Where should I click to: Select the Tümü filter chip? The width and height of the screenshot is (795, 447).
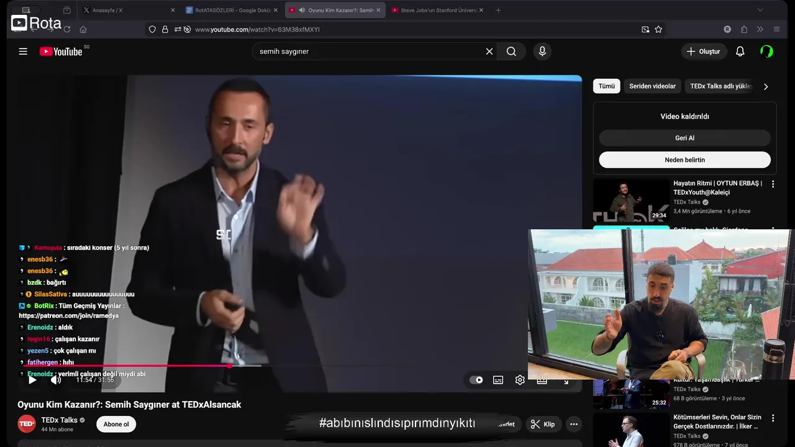pyautogui.click(x=607, y=86)
